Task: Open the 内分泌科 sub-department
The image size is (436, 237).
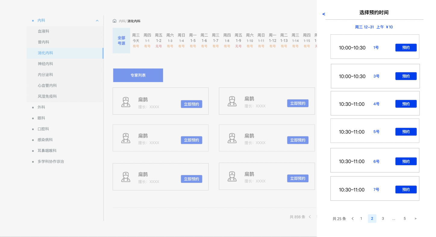Action: [65, 75]
